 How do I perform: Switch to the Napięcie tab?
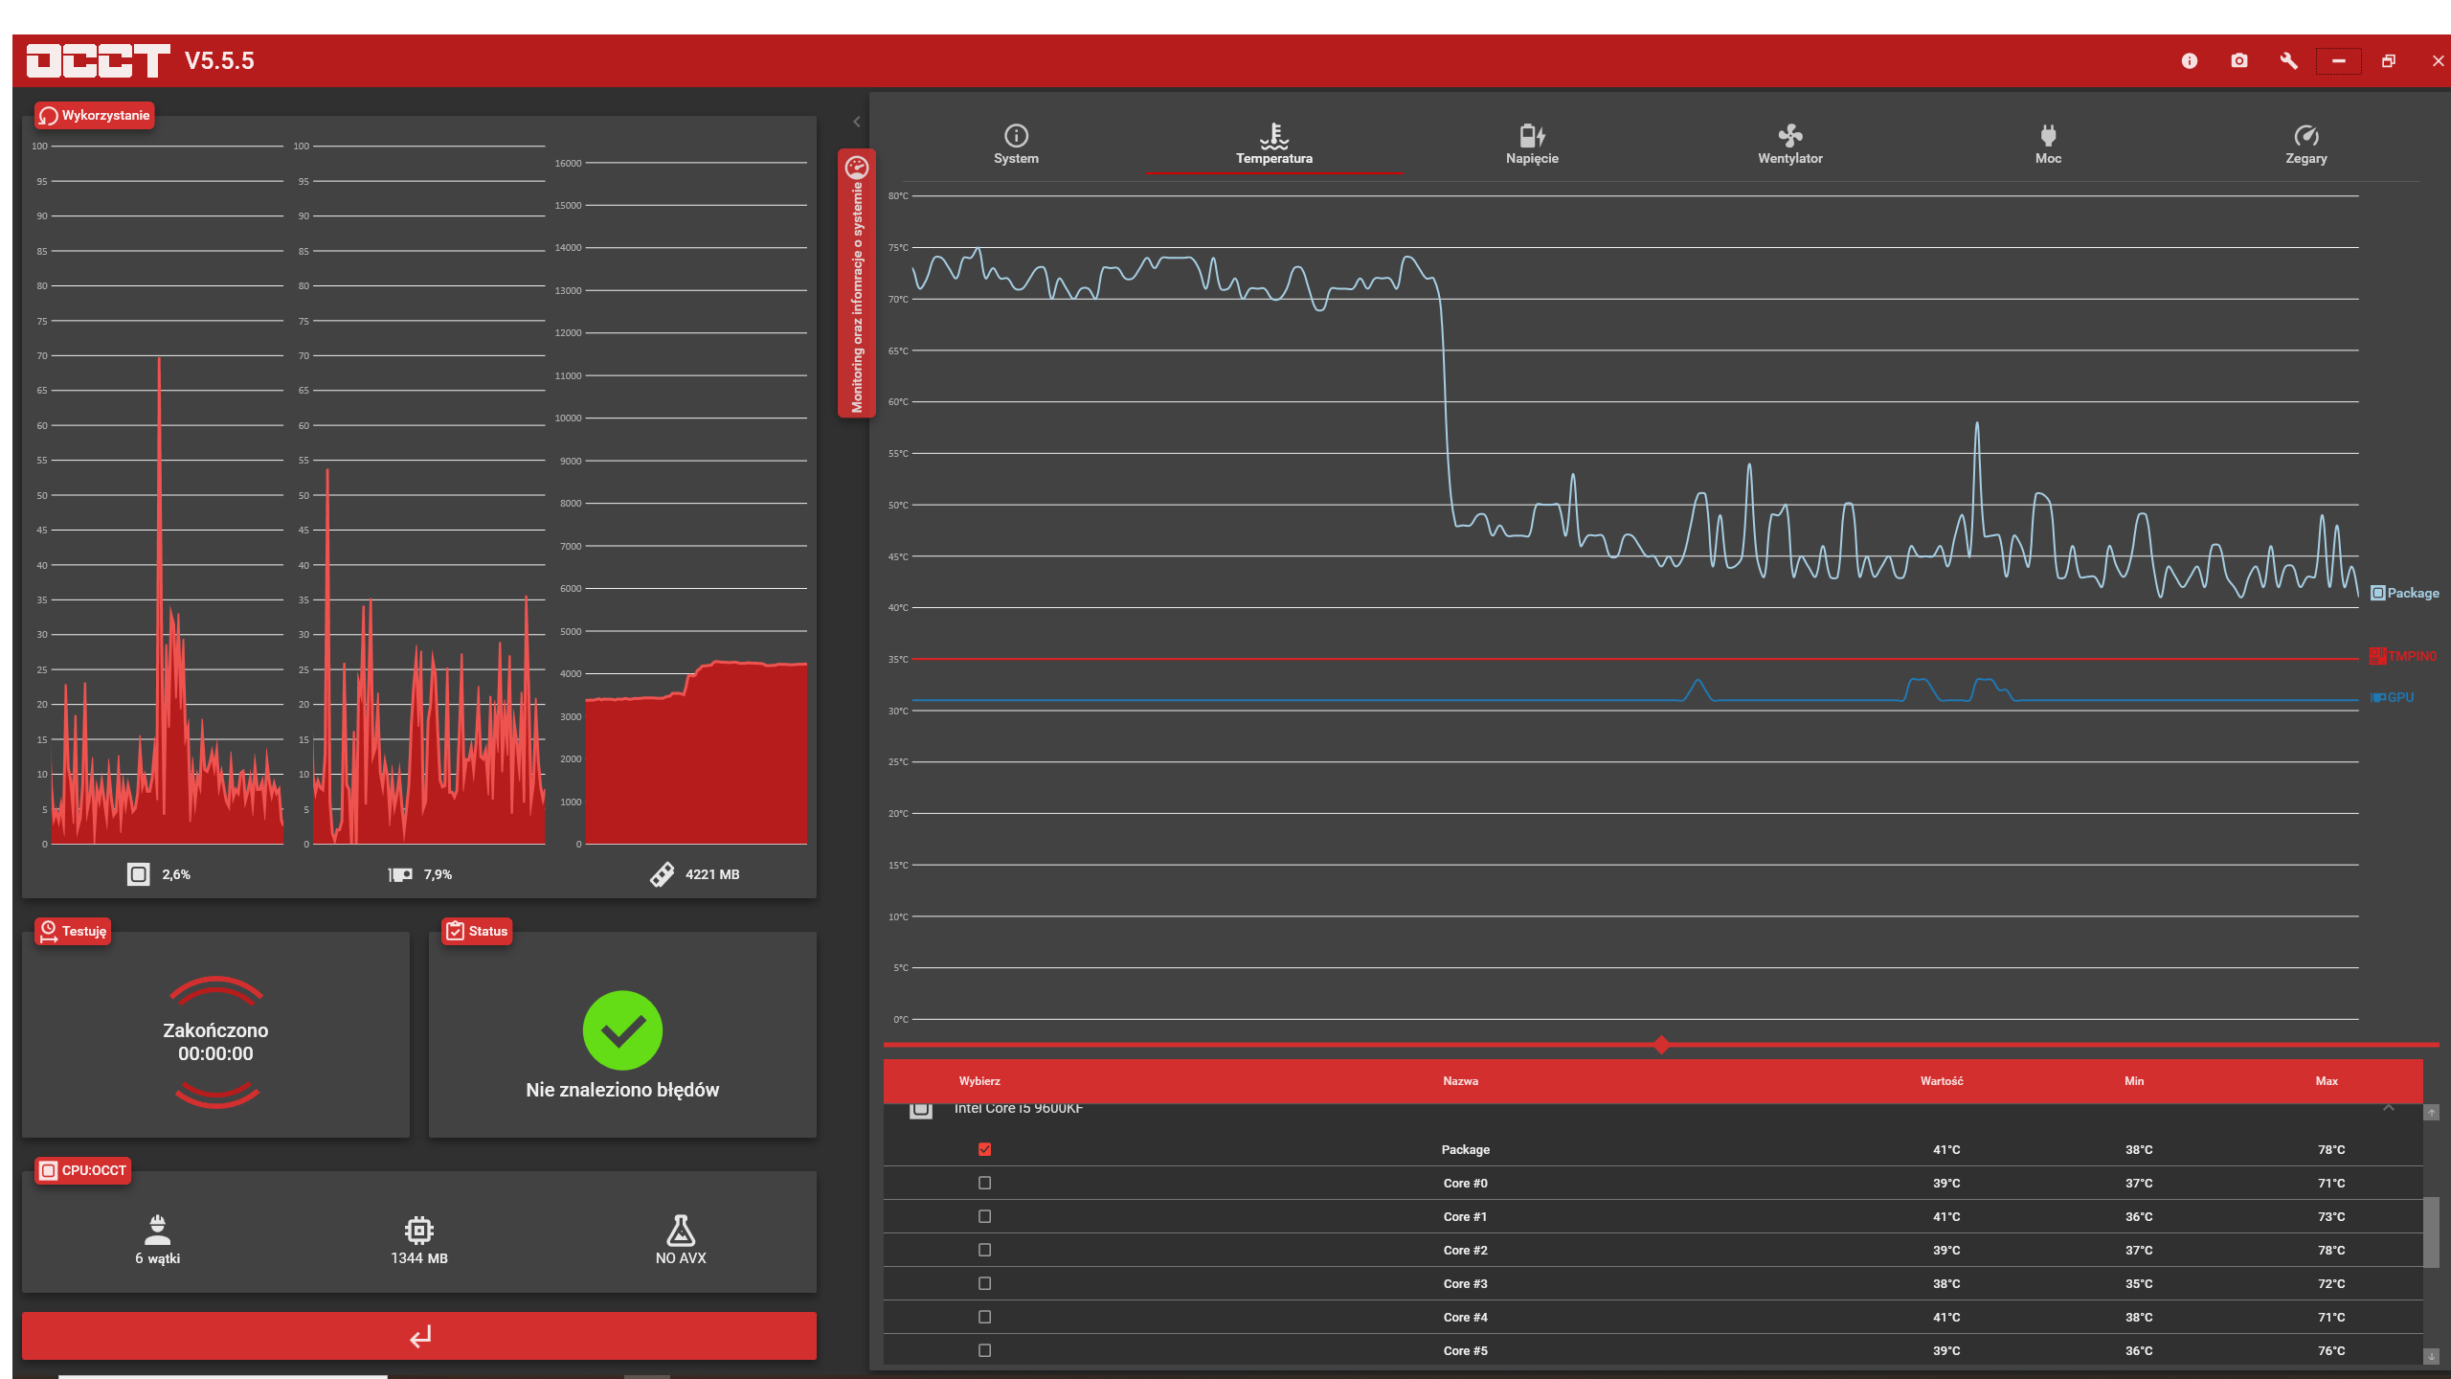click(x=1531, y=145)
